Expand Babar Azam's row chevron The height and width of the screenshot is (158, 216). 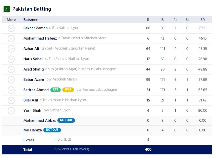11,80
